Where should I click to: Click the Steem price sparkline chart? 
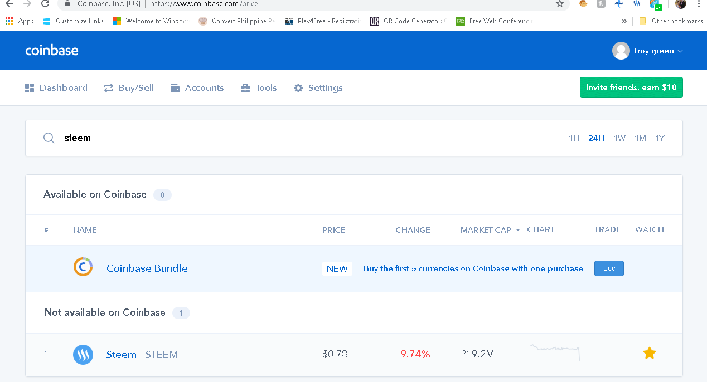coord(555,352)
